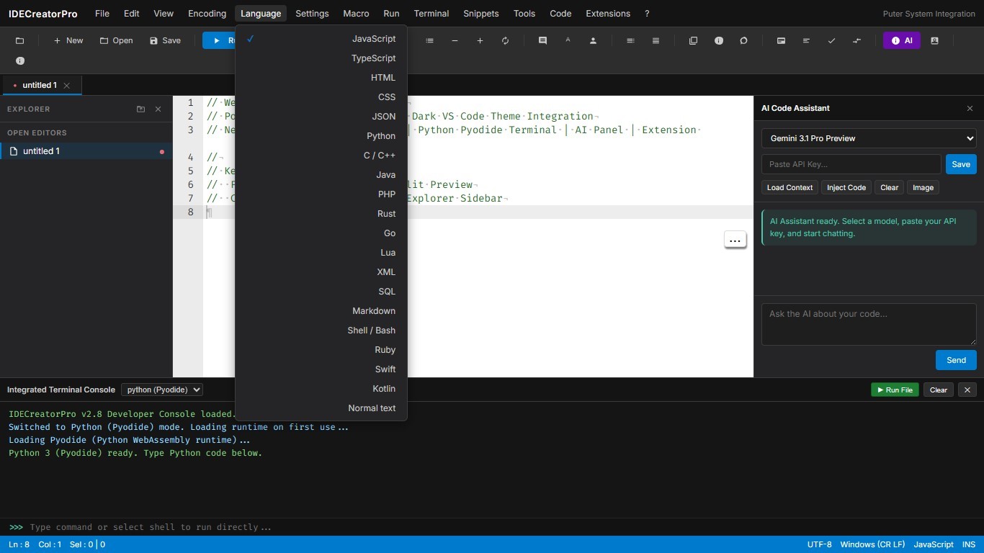Click the compare arrows toolbar icon
Screen dimensions: 984x553
pyautogui.click(x=856, y=41)
